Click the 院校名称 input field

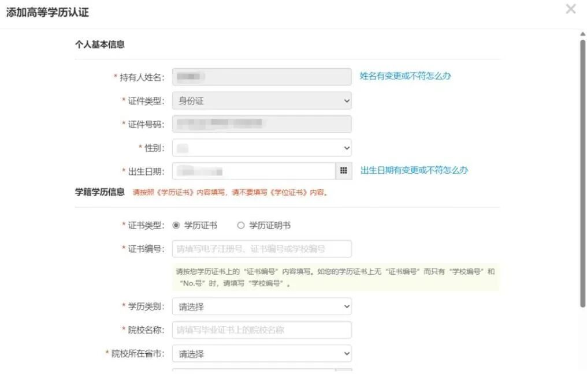262,330
